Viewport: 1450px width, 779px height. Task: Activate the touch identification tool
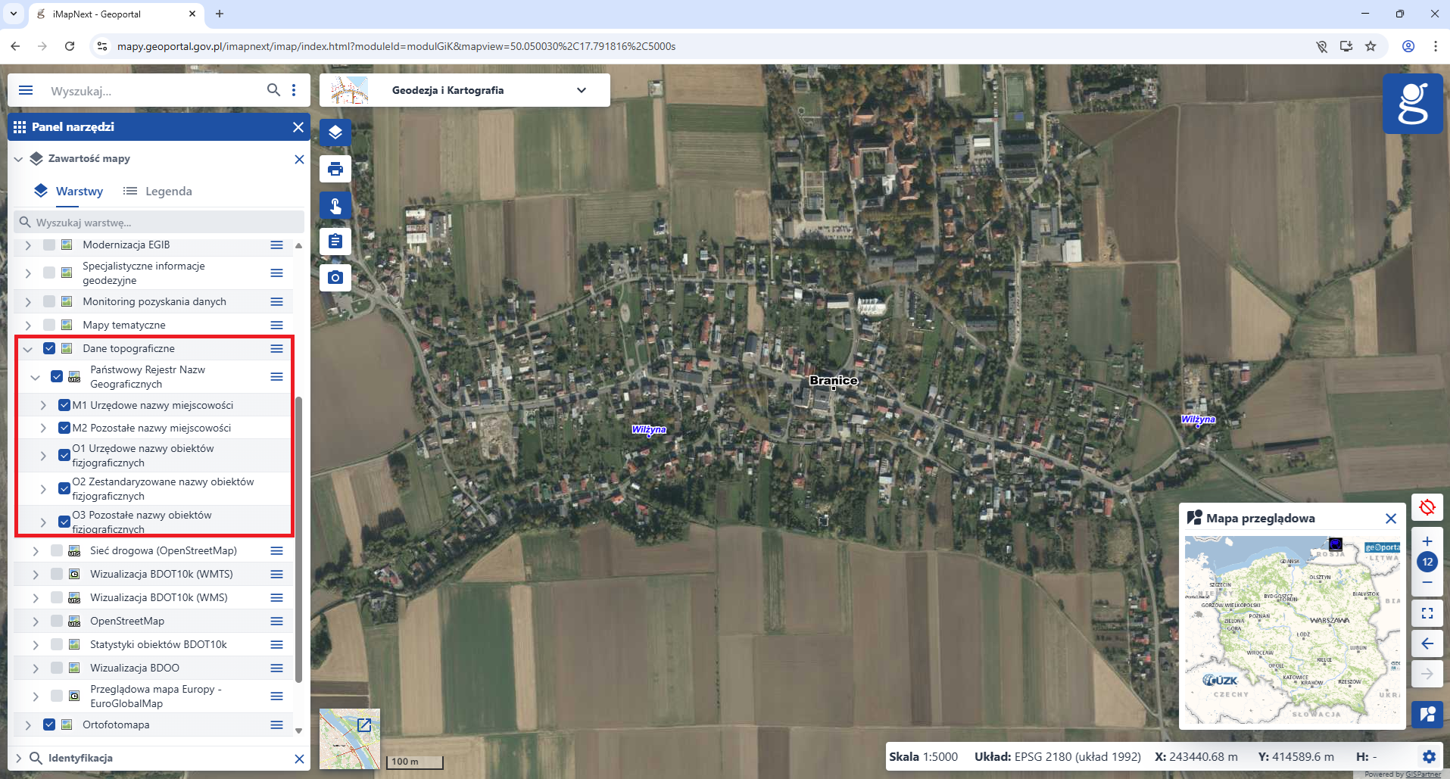point(335,205)
